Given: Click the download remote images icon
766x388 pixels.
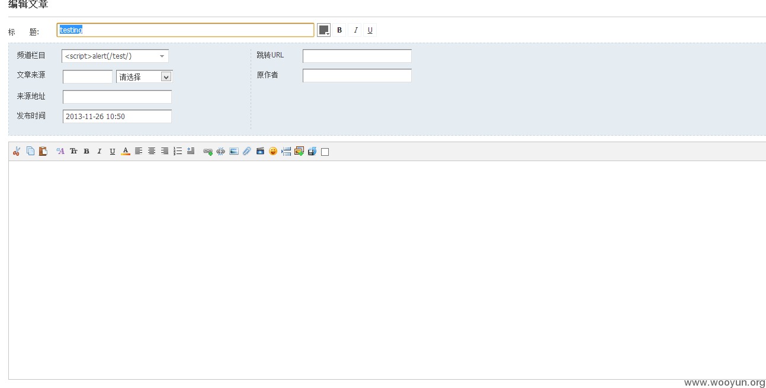Looking at the screenshot, I should pos(299,151).
